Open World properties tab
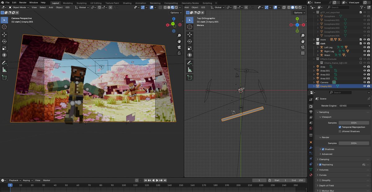 tap(311, 128)
